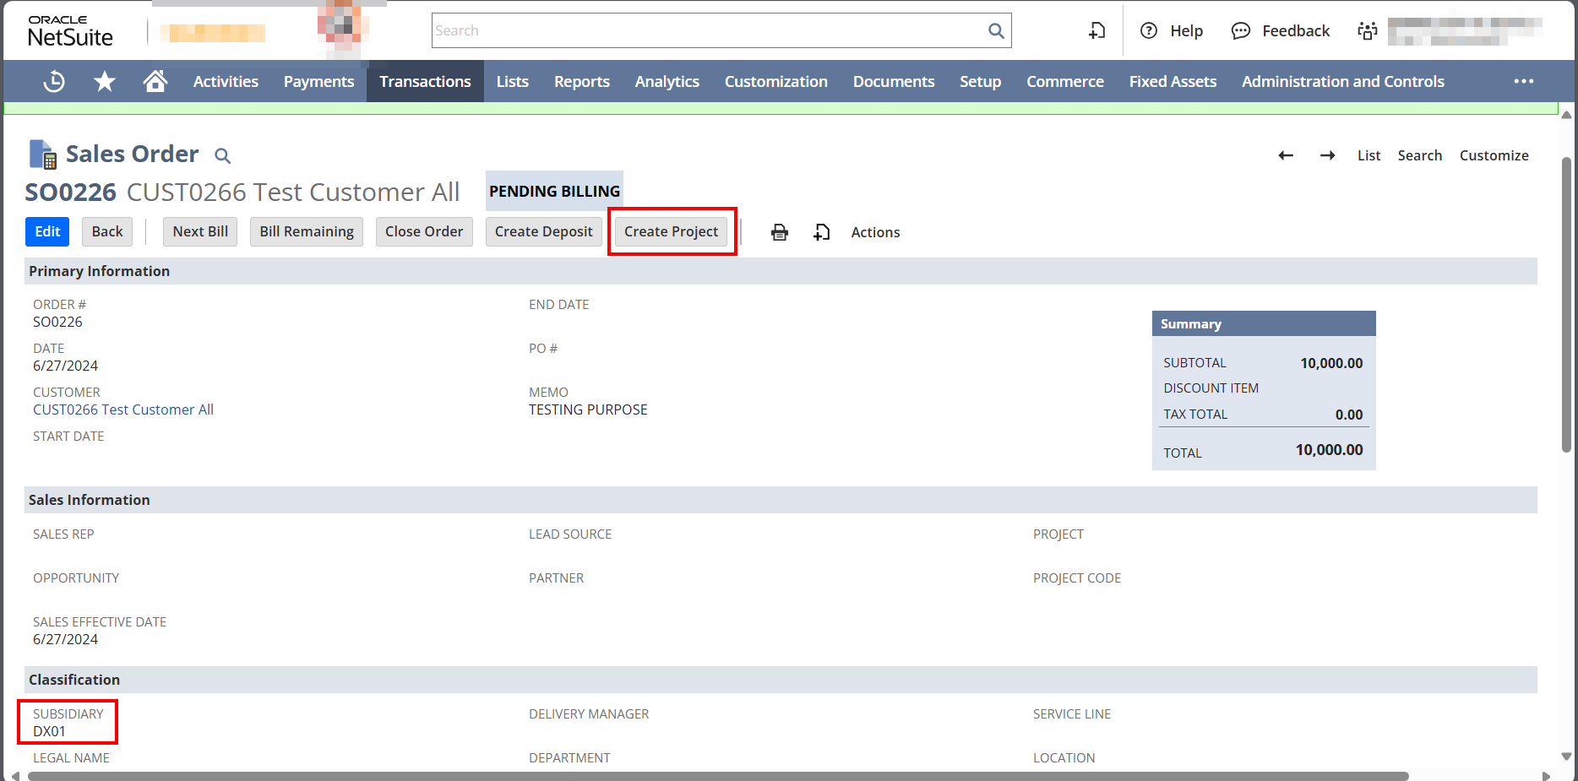Viewport: 1578px width, 781px height.
Task: Click the role switcher icon in header
Action: click(1367, 31)
